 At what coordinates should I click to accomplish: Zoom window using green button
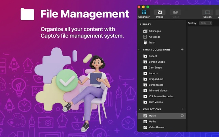coord(148,7)
